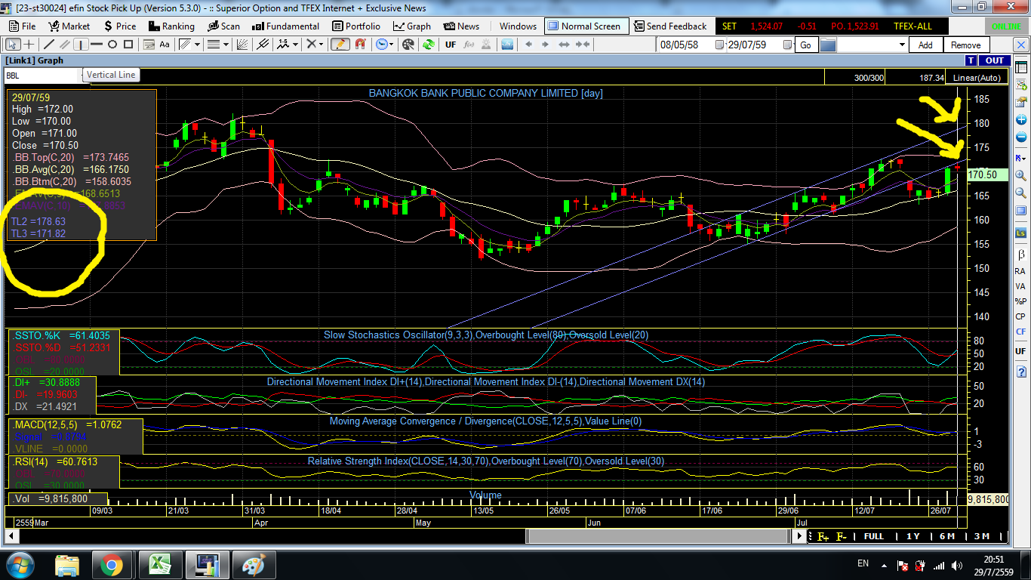The height and width of the screenshot is (580, 1031).
Task: Open the Price menu
Action: tap(120, 26)
